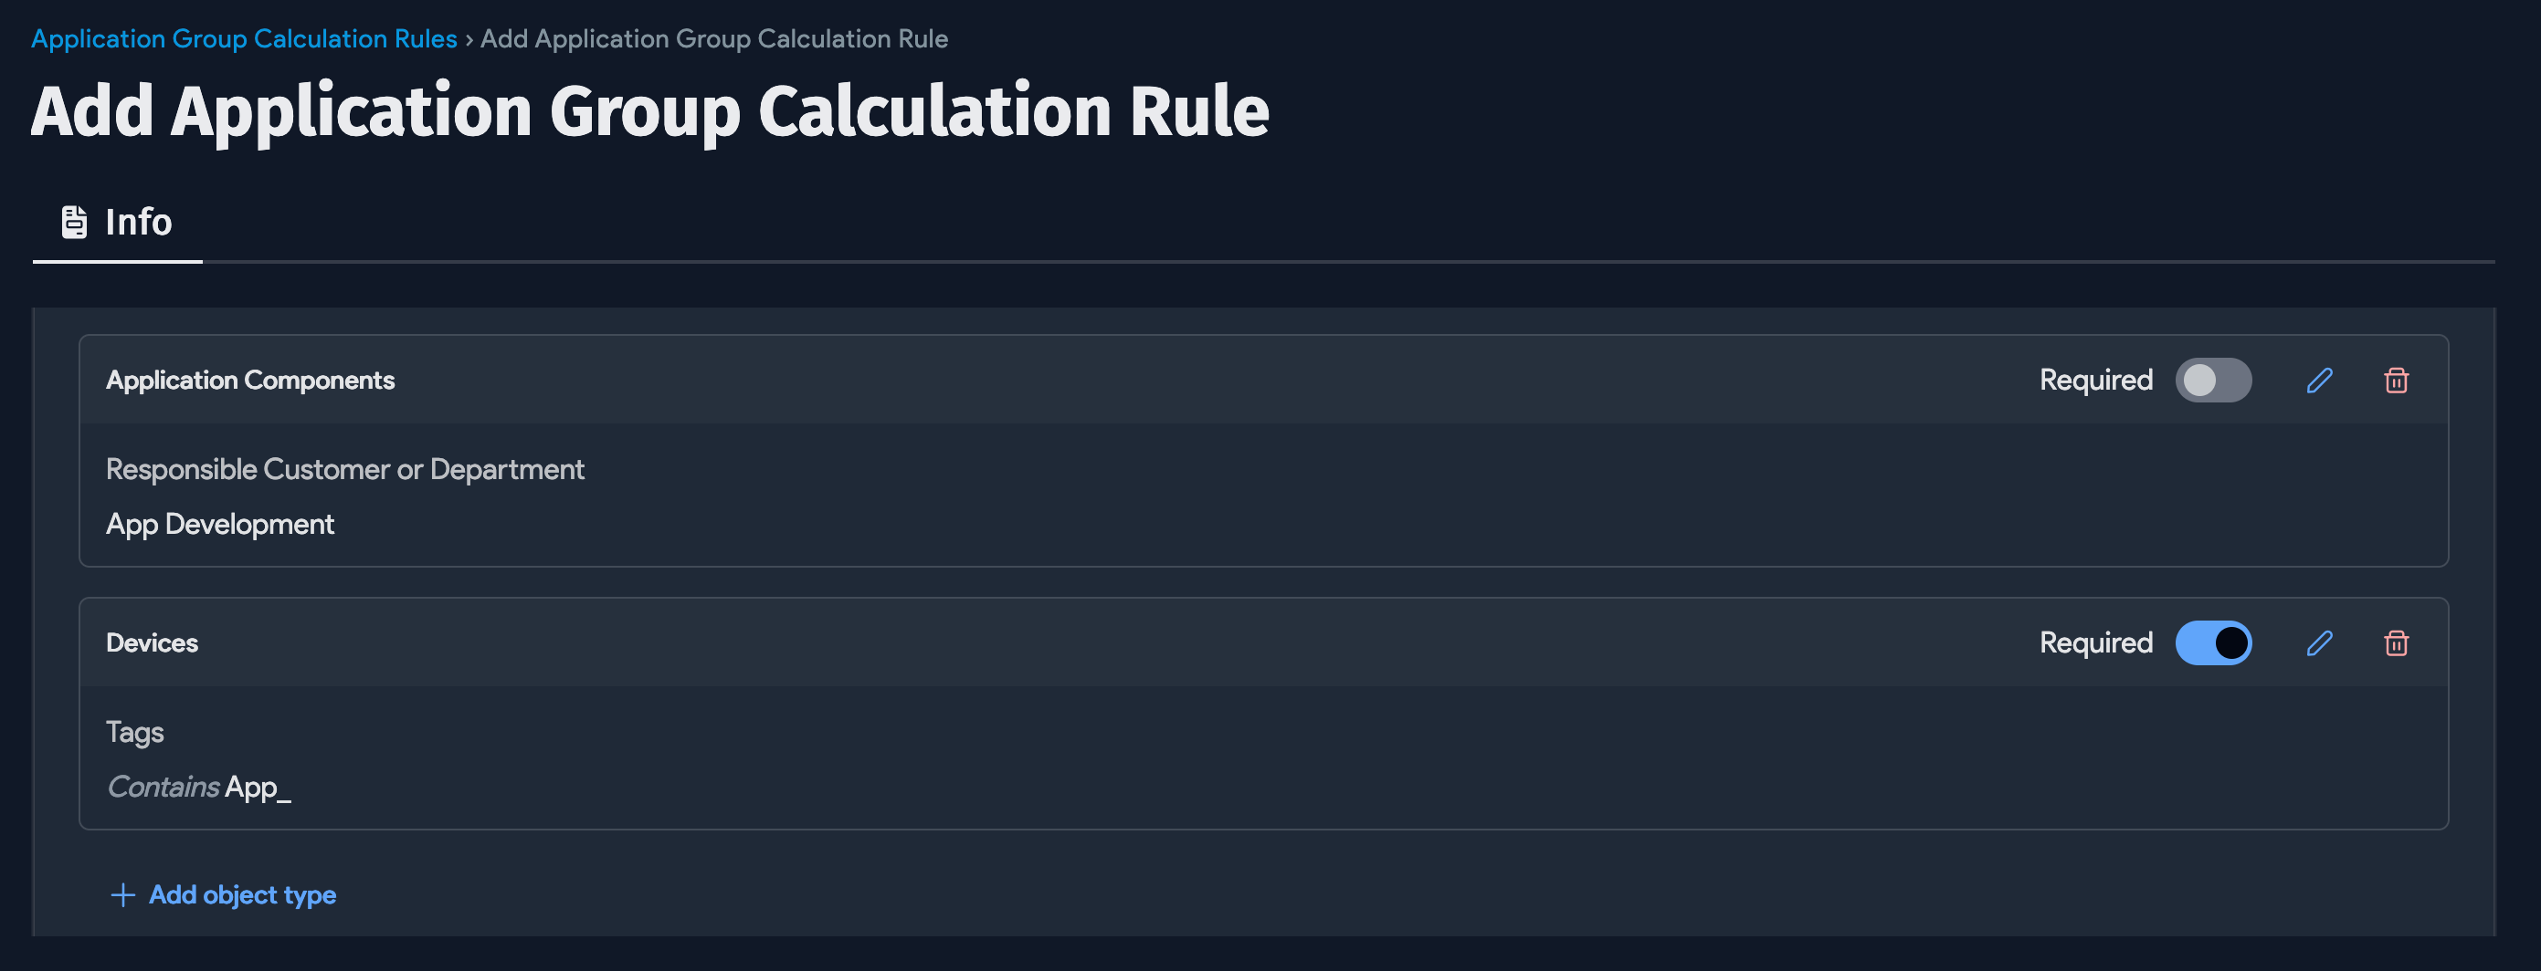Click the Tags field label
Screen dimensions: 2541x971
[135, 733]
